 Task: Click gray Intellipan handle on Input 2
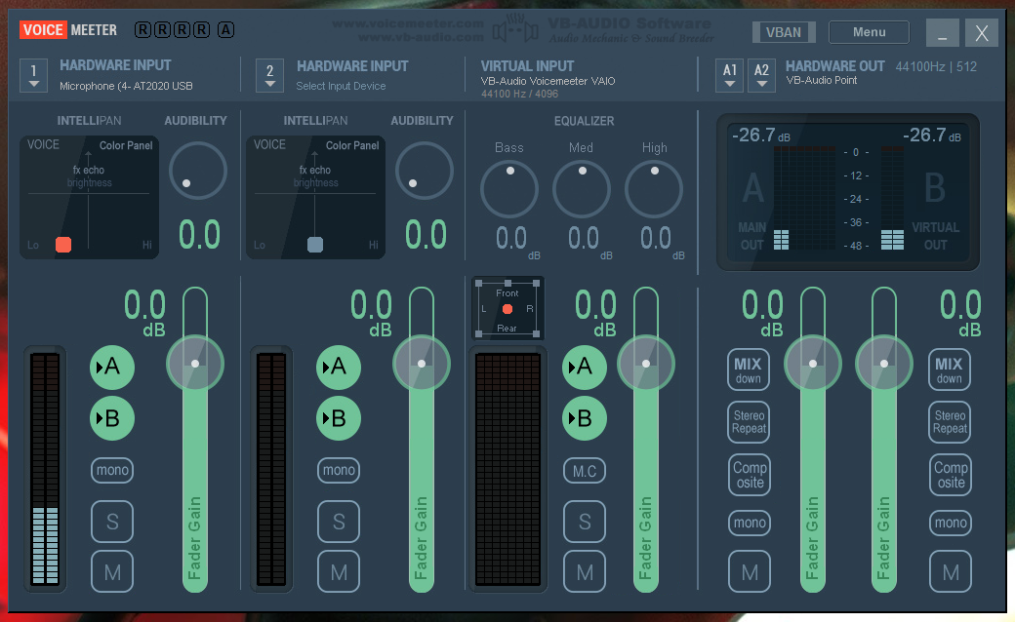click(x=315, y=245)
